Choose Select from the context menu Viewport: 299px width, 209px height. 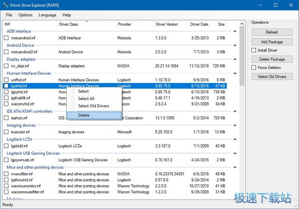tap(94, 91)
